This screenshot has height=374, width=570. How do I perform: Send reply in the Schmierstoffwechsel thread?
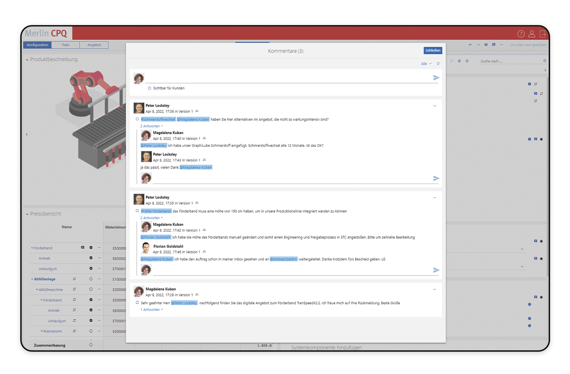436,178
